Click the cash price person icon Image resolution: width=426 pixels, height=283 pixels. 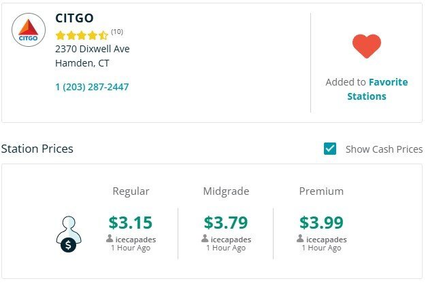[68, 234]
